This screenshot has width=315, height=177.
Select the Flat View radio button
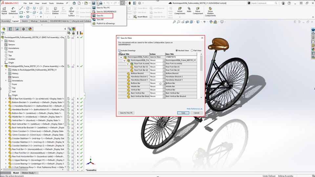(x=192, y=50)
